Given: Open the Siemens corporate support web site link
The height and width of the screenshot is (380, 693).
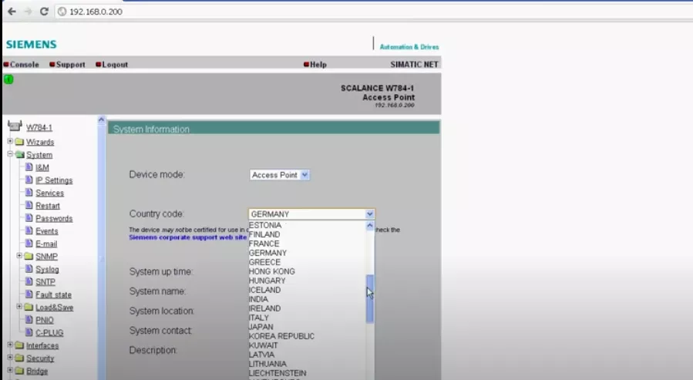Looking at the screenshot, I should click(x=188, y=237).
